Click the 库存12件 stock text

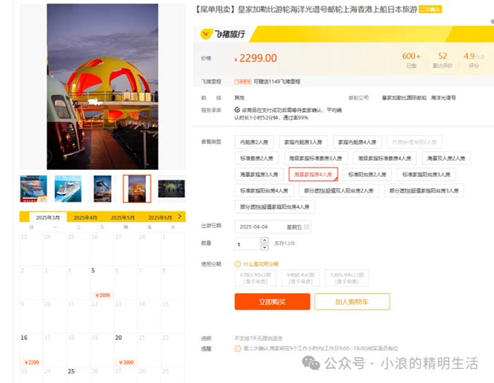coord(284,243)
